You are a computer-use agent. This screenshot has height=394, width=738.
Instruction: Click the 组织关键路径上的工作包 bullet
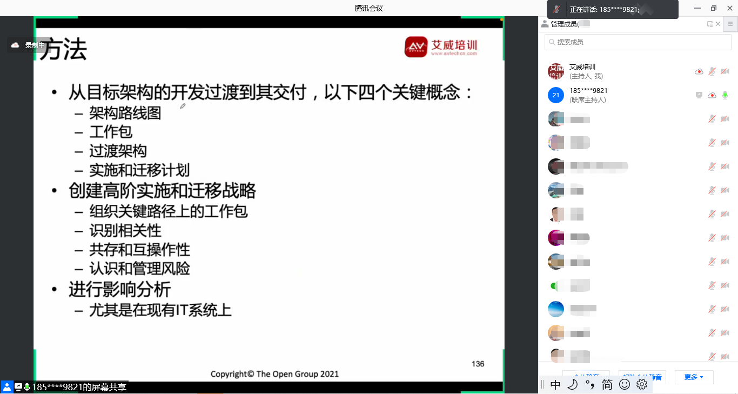point(169,211)
